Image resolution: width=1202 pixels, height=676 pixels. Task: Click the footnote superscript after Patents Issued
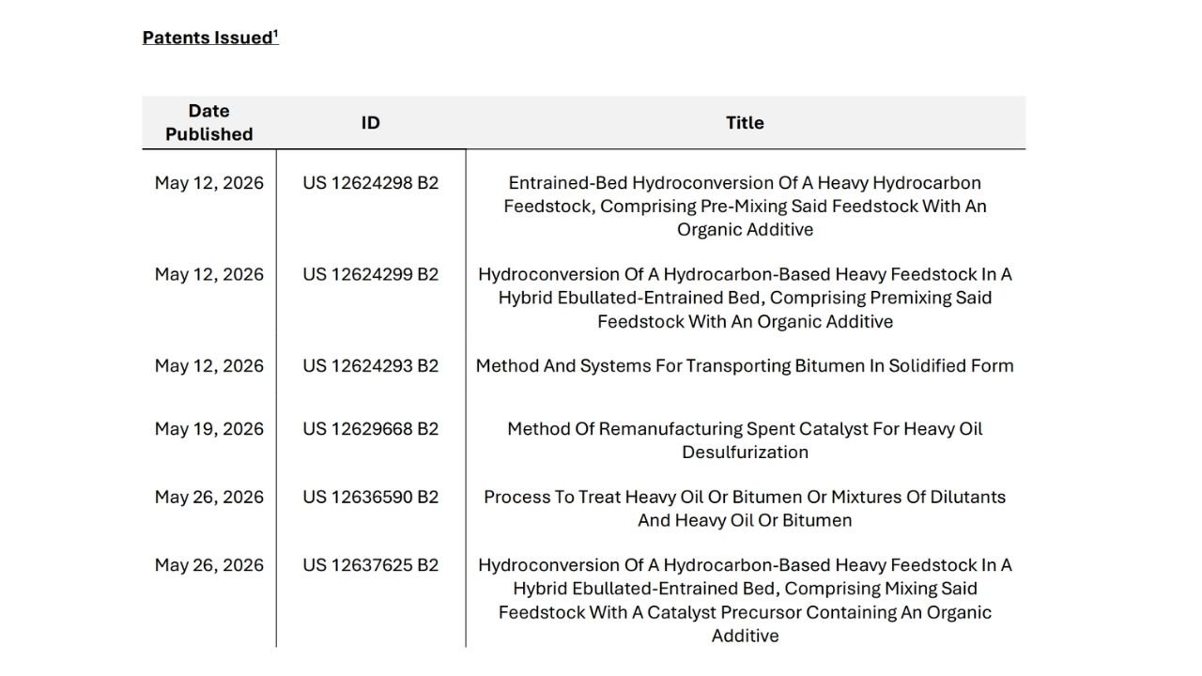[276, 33]
